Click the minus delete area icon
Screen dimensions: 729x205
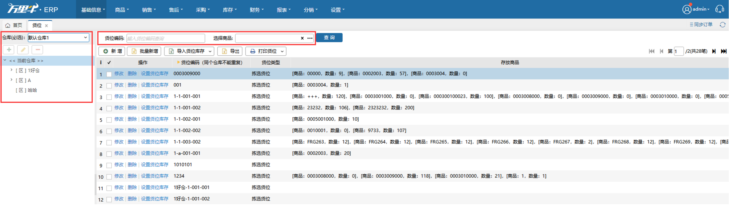[37, 50]
